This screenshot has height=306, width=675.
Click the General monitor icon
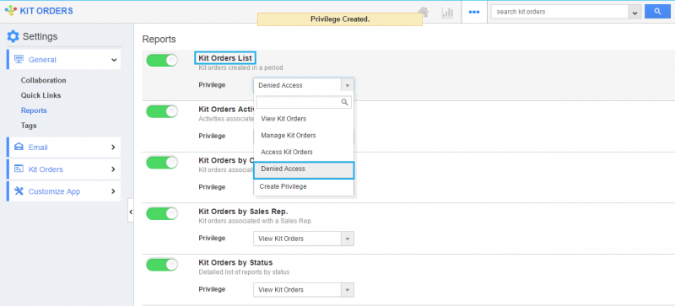coord(19,59)
